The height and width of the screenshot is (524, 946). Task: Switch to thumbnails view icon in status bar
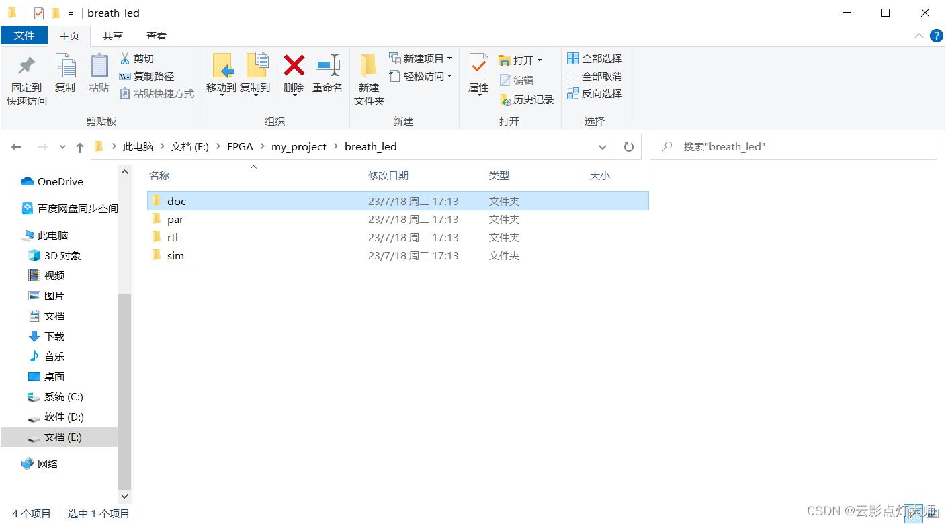932,514
